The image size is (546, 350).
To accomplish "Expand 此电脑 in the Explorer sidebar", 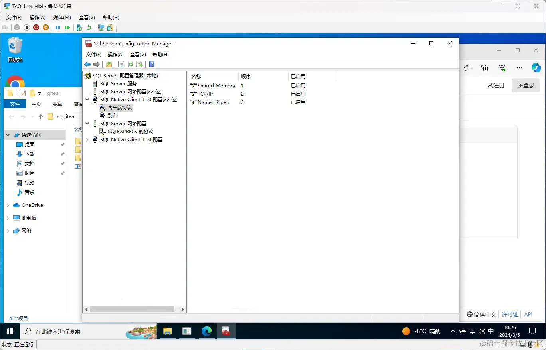I will coord(8,218).
